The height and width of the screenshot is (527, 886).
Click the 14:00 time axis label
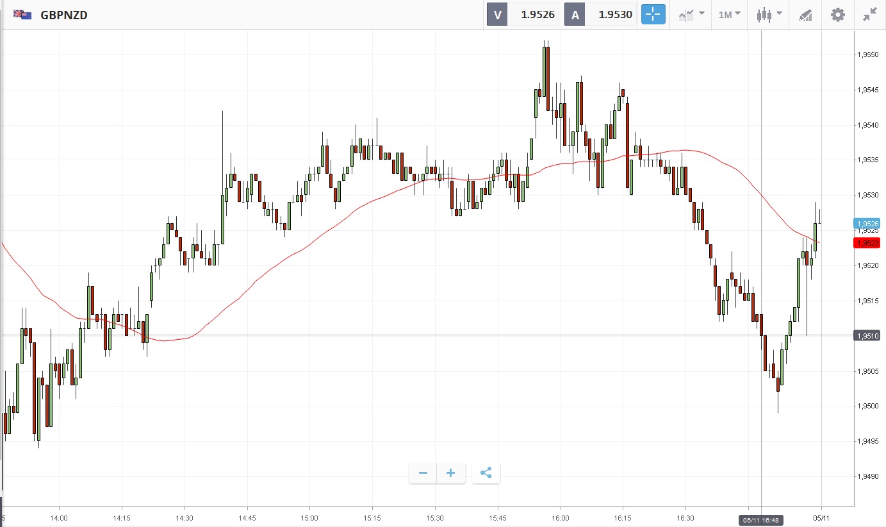59,517
